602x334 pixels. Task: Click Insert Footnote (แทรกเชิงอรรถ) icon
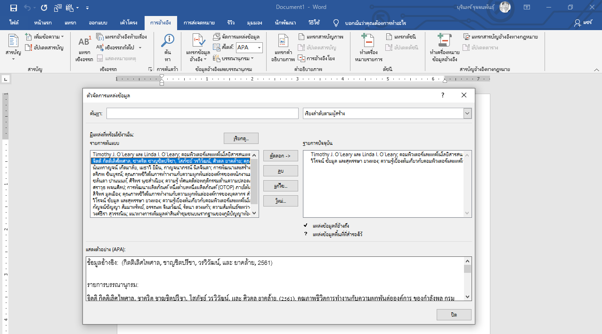pos(84,43)
